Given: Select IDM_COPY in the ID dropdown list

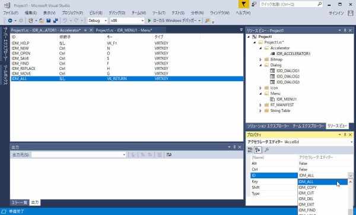Looking at the screenshot, I should pyautogui.click(x=323, y=187).
